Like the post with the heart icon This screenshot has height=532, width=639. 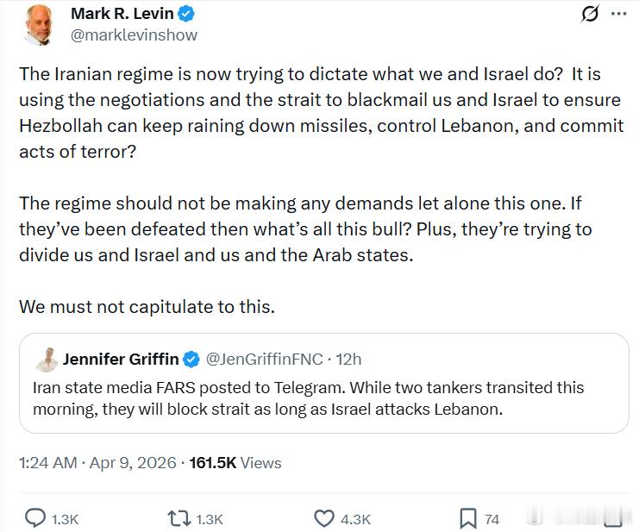324,518
